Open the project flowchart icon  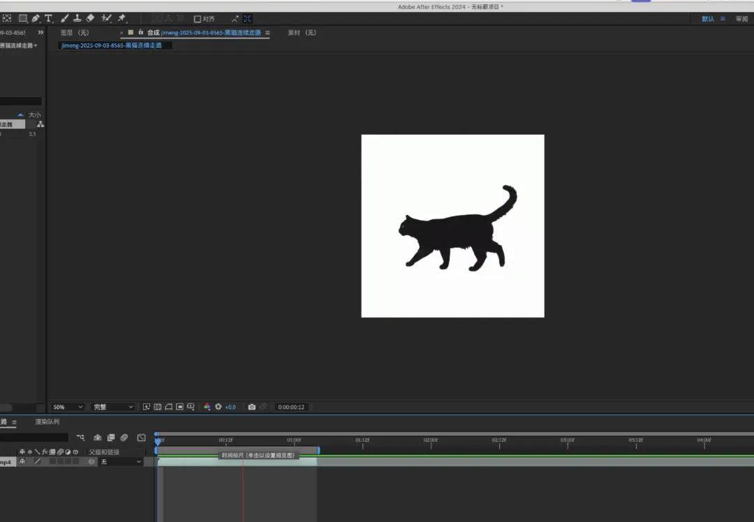click(x=40, y=124)
